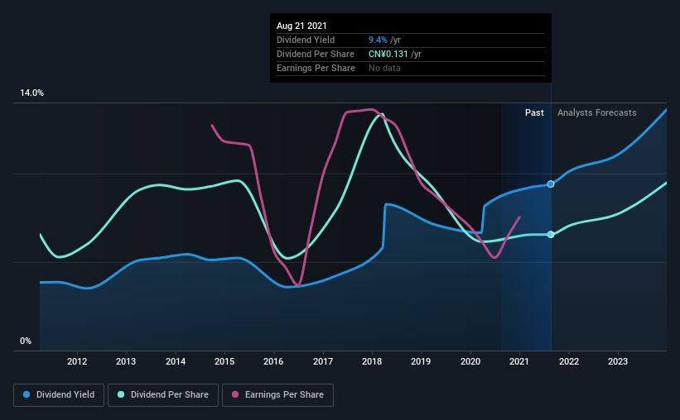This screenshot has width=680, height=420.
Task: Click the 2014 x-axis label
Action: tap(176, 361)
